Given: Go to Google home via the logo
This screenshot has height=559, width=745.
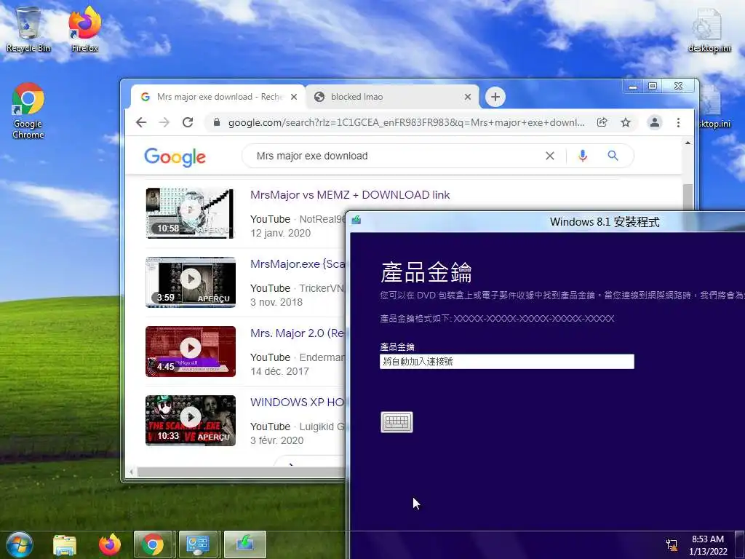Looking at the screenshot, I should pyautogui.click(x=175, y=157).
